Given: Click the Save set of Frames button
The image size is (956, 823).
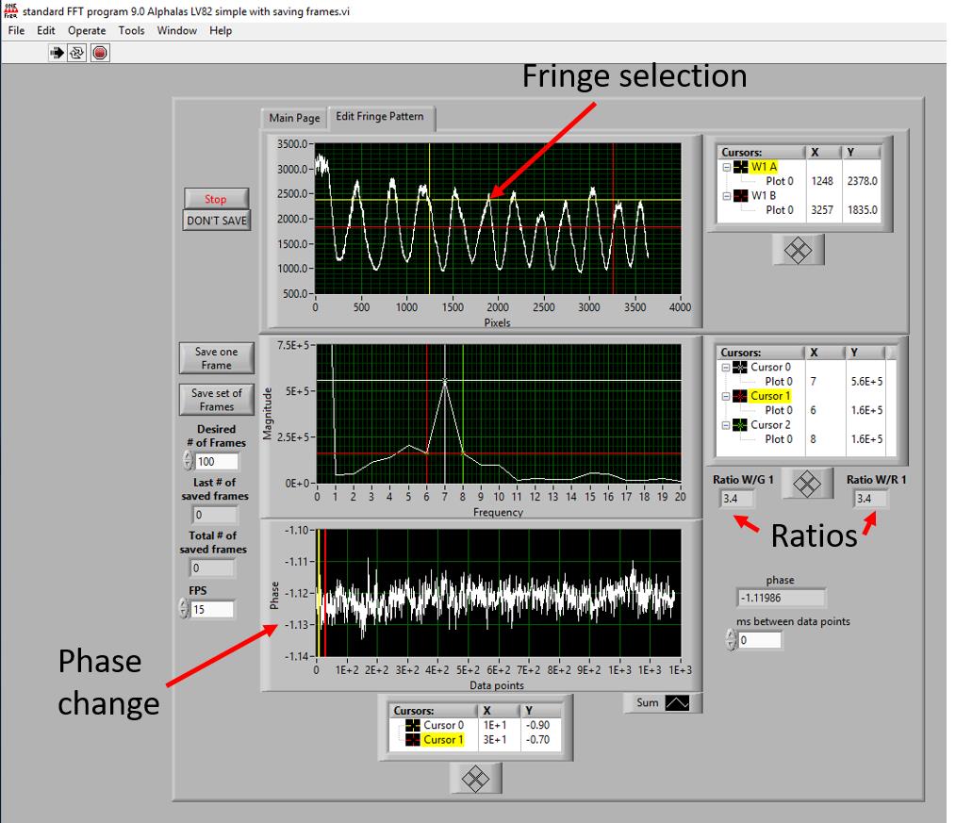Looking at the screenshot, I should click(216, 400).
